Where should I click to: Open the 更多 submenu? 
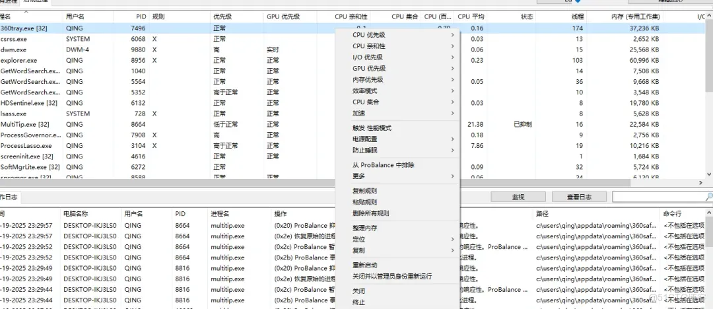coord(397,176)
